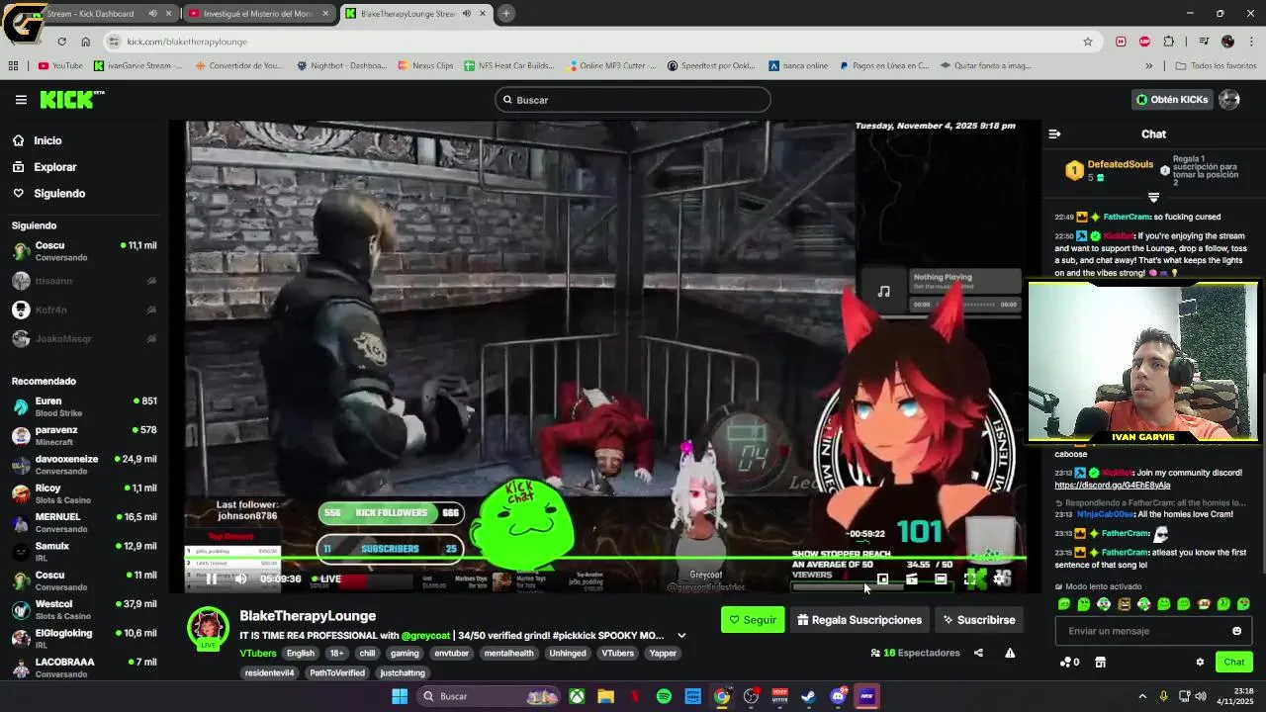1266x712 pixels.
Task: Follow the channel with Seguir
Action: click(753, 620)
